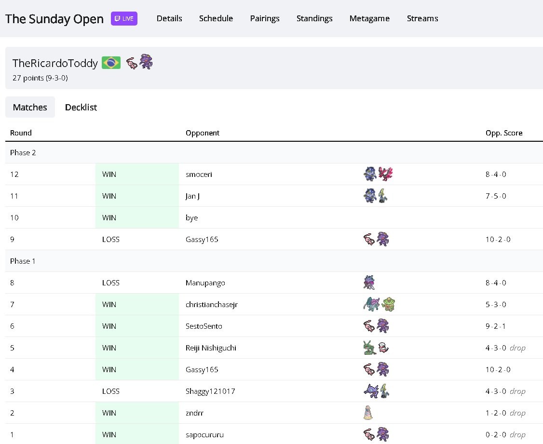Screen dimensions: 543x444
Task: Open opponent SestoSento's profile
Action: pyautogui.click(x=204, y=326)
